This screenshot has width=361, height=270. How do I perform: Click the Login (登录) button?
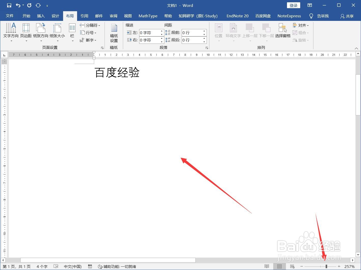tap(294, 5)
